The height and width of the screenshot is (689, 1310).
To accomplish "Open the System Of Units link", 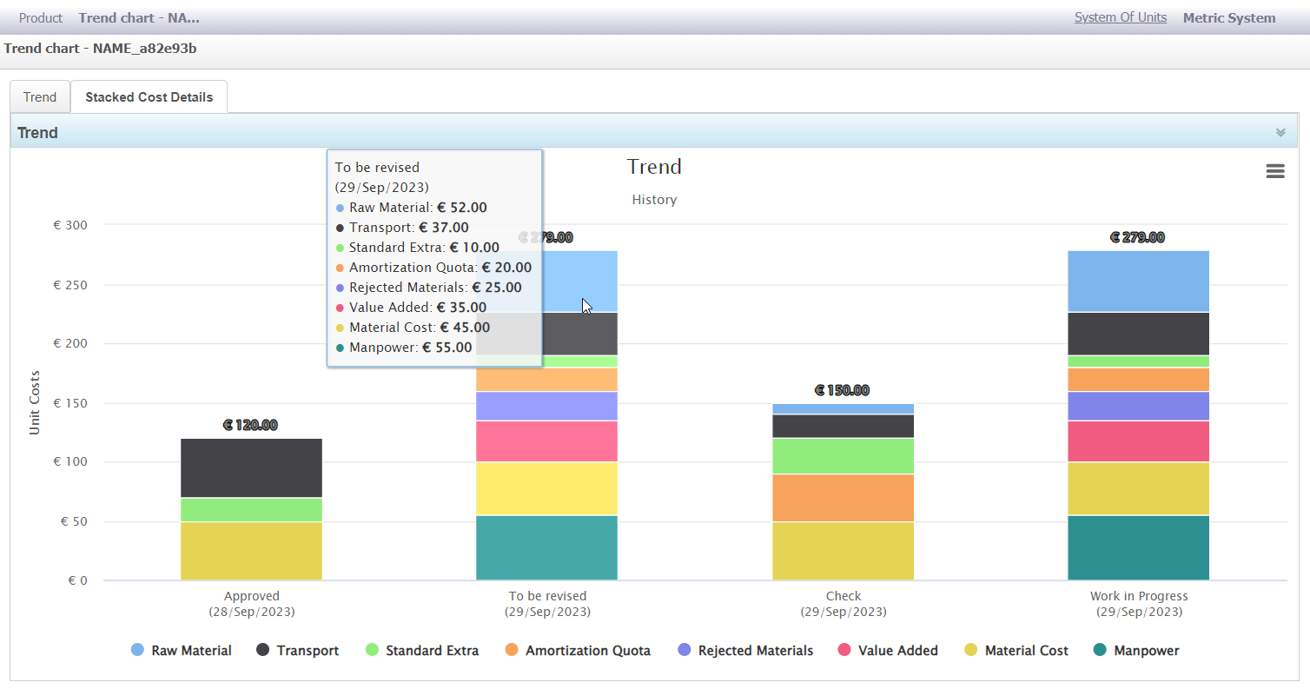I will tap(1120, 17).
